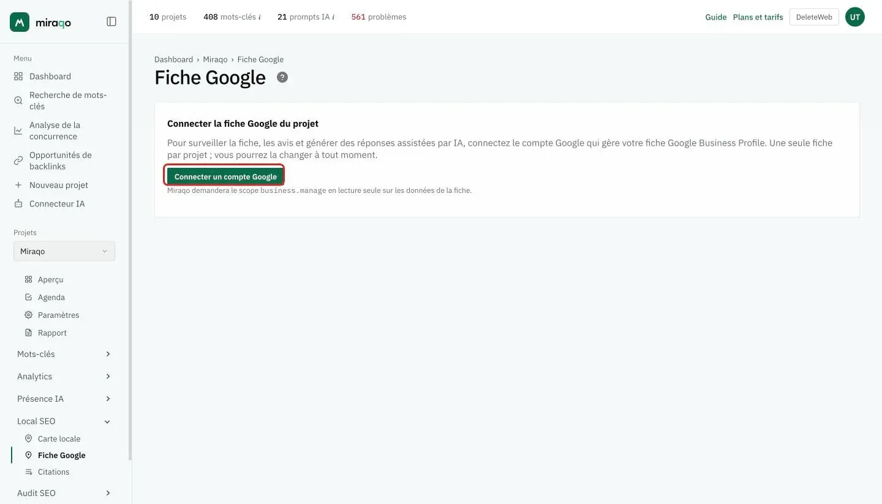The image size is (882, 504).
Task: Click the 408 mots-clés counter
Action: [232, 17]
